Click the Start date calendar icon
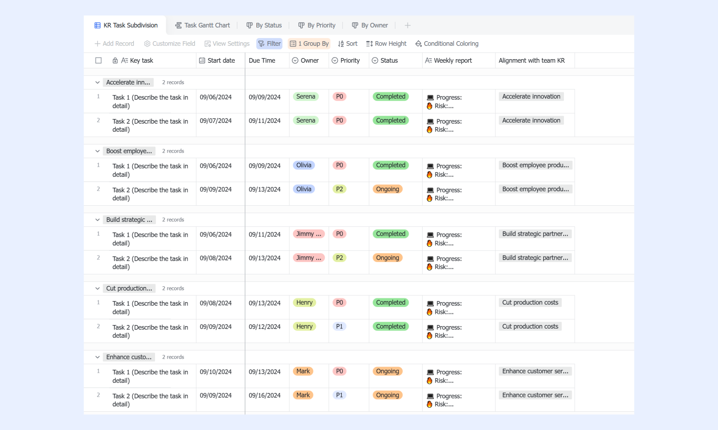This screenshot has width=718, height=430. pyautogui.click(x=202, y=61)
